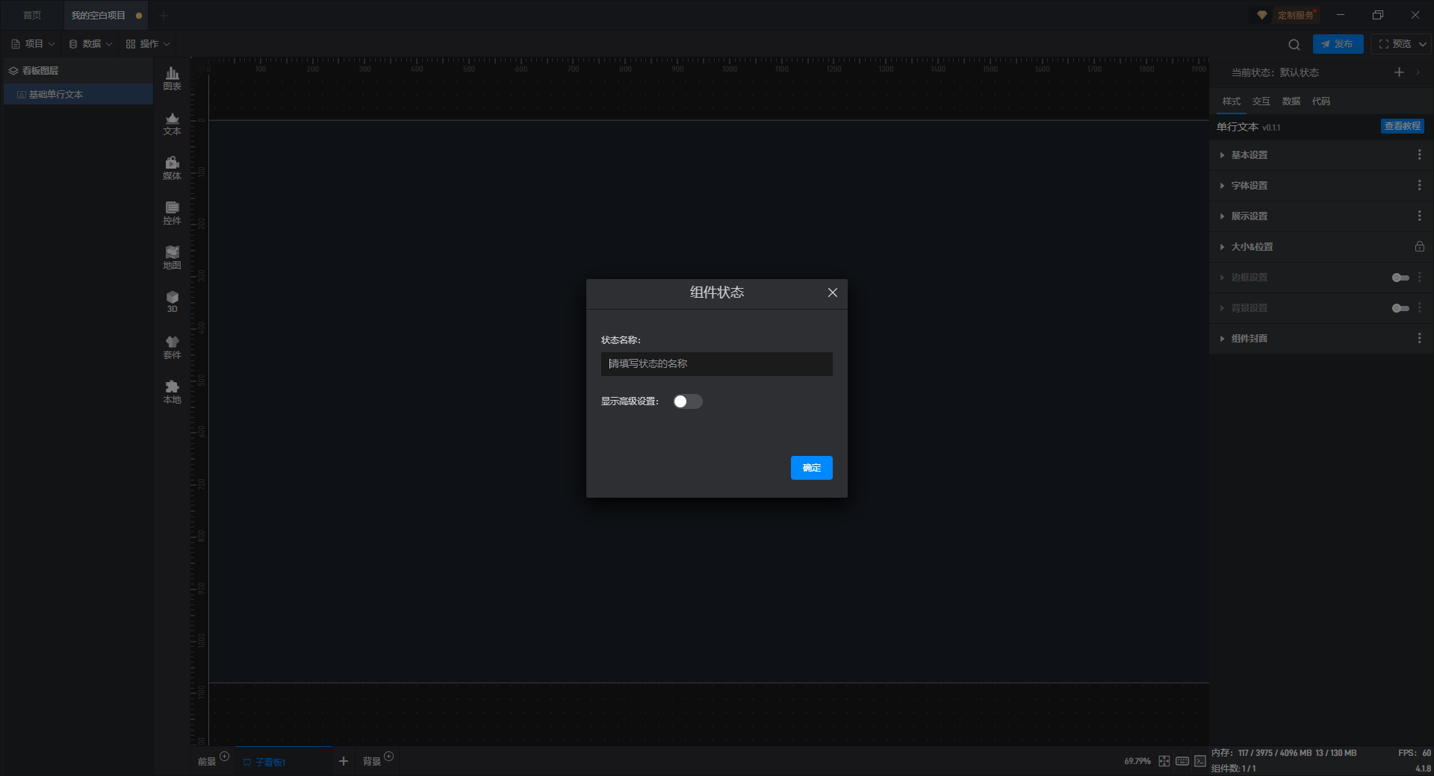
Task: Click the 背景 label in bottom bar
Action: pos(371,762)
